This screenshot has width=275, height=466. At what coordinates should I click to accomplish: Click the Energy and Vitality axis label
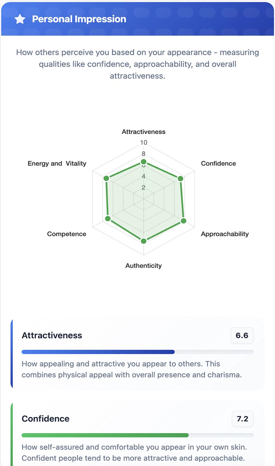pyautogui.click(x=57, y=163)
